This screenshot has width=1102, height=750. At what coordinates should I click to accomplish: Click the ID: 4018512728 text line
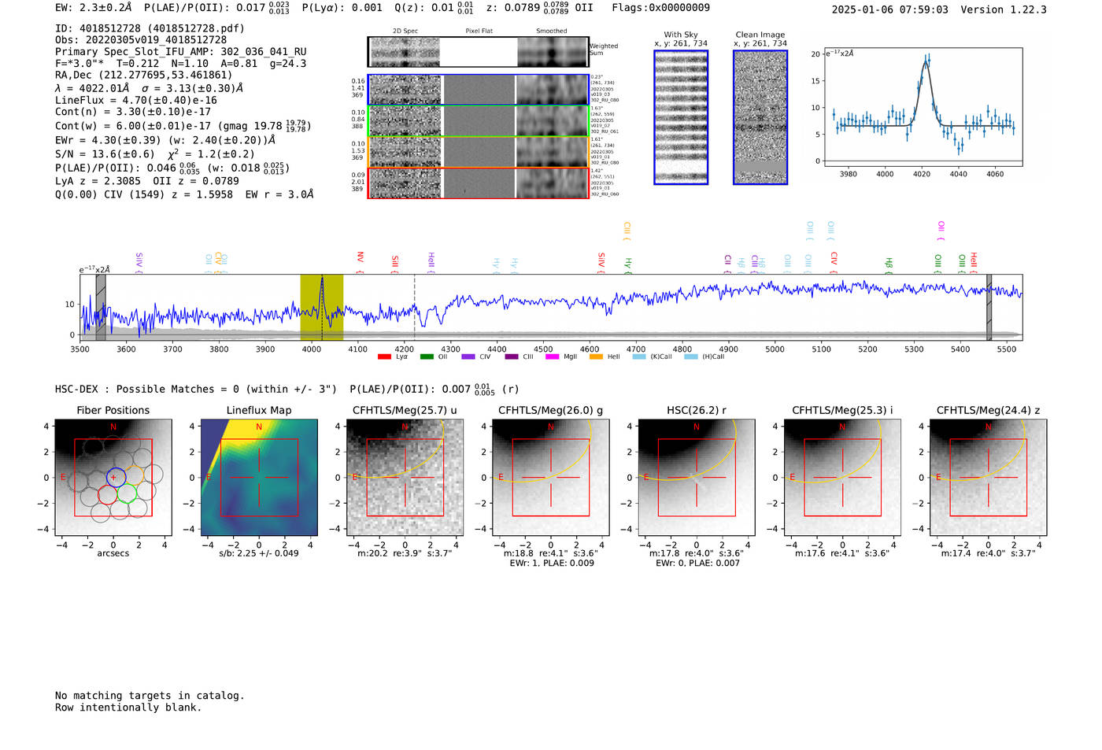(x=150, y=28)
